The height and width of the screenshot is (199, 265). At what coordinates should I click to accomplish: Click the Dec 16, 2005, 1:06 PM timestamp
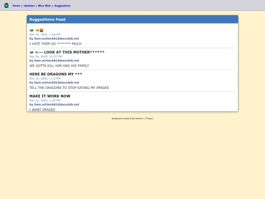pos(45,34)
